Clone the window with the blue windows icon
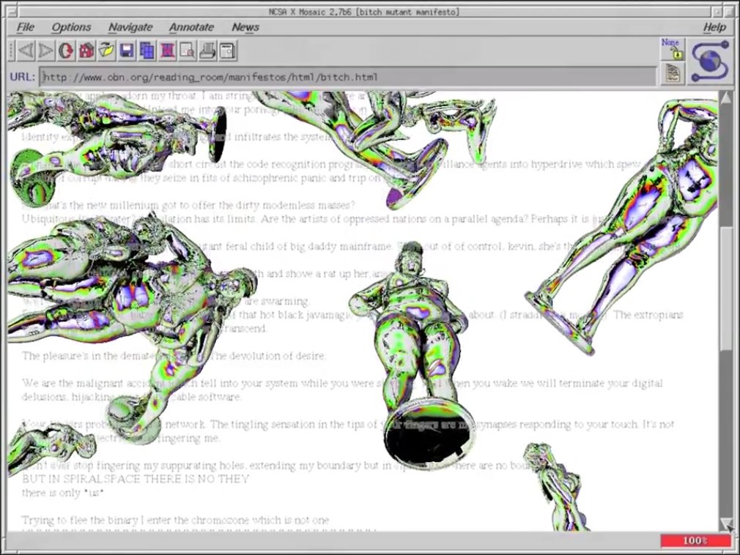The image size is (740, 555). click(147, 51)
